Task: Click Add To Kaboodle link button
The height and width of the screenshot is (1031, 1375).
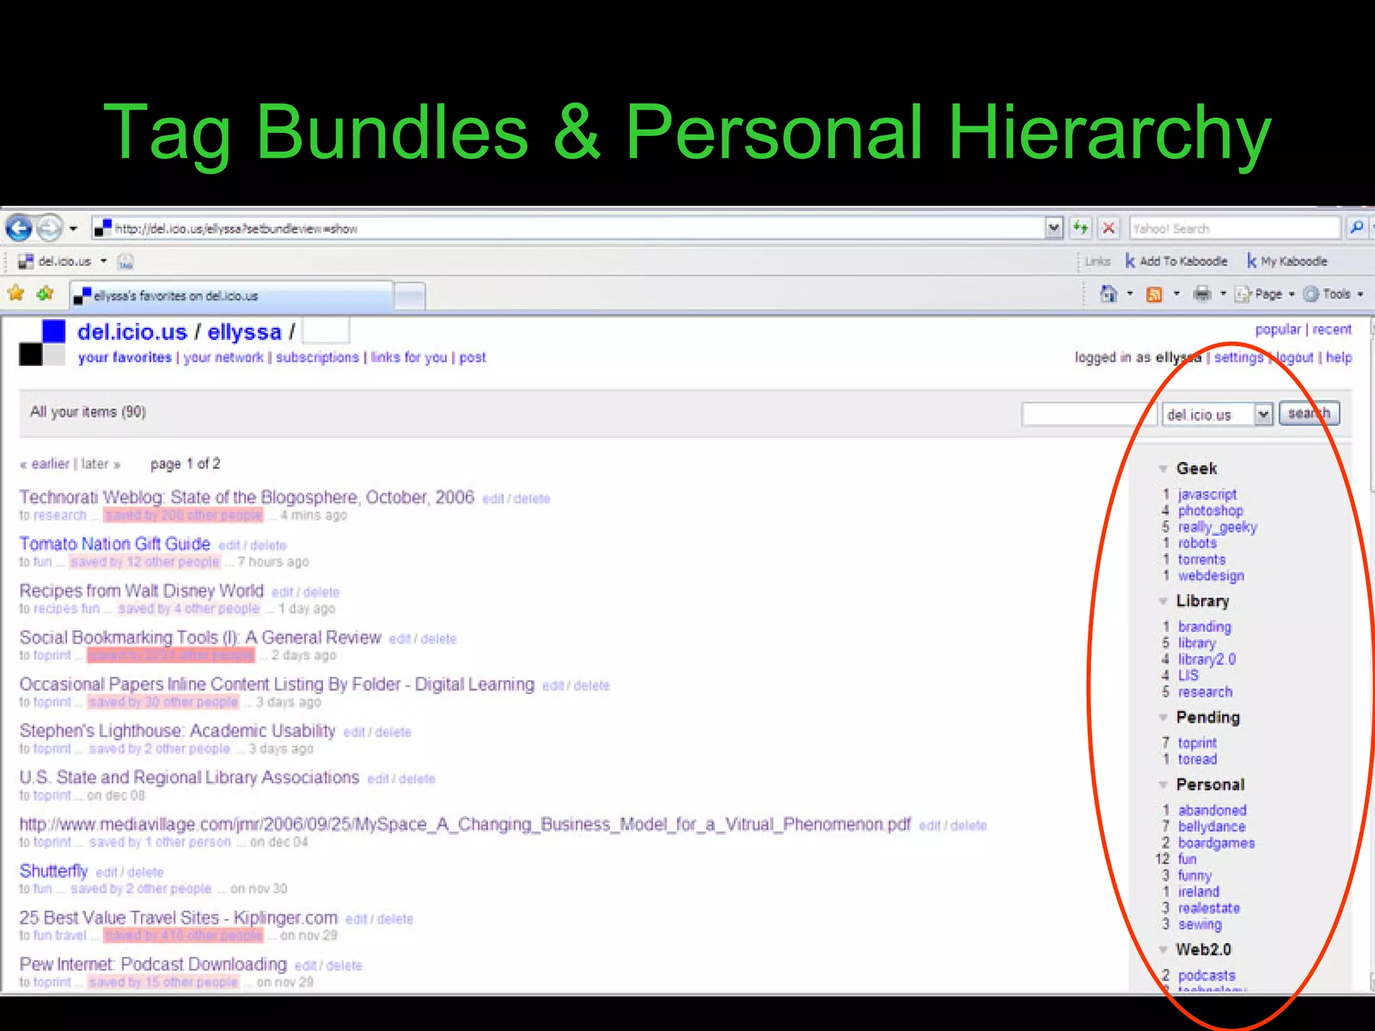Action: click(x=1176, y=261)
